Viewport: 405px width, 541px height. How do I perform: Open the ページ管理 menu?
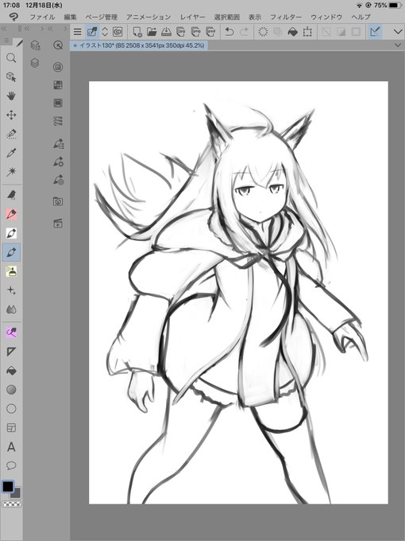[x=102, y=17]
